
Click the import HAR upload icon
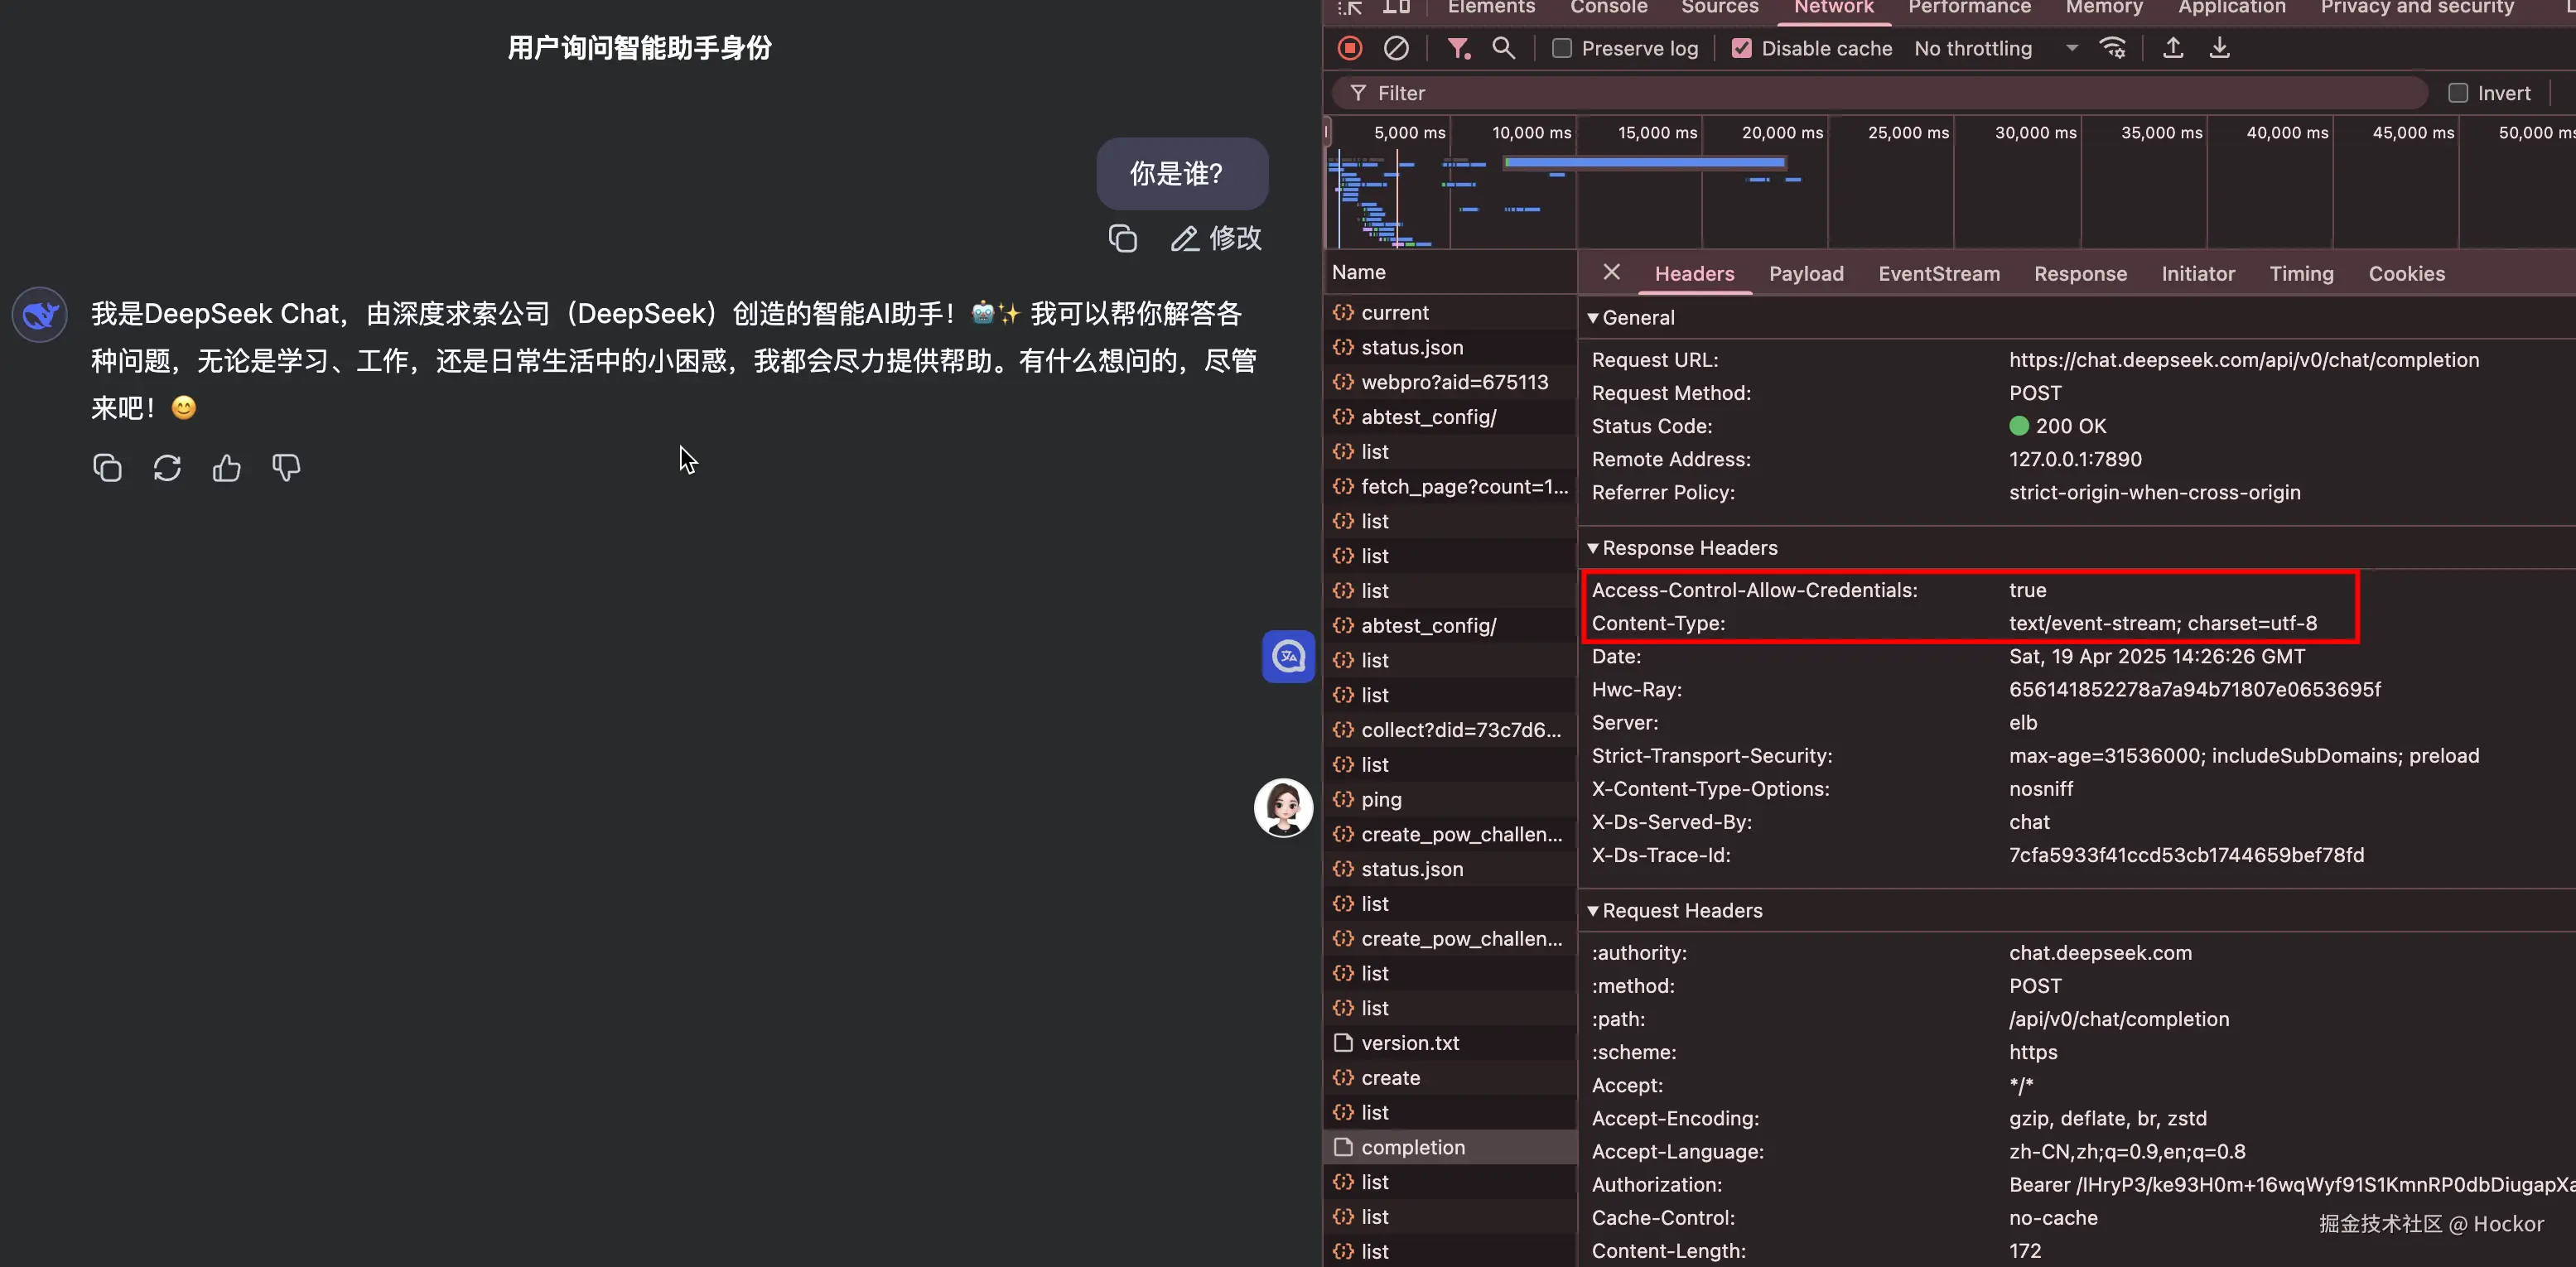click(x=2173, y=48)
